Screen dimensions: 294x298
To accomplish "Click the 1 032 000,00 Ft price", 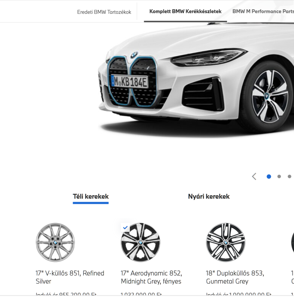I will (141, 294).
